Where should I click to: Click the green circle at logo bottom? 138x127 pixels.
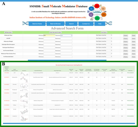(97, 18)
